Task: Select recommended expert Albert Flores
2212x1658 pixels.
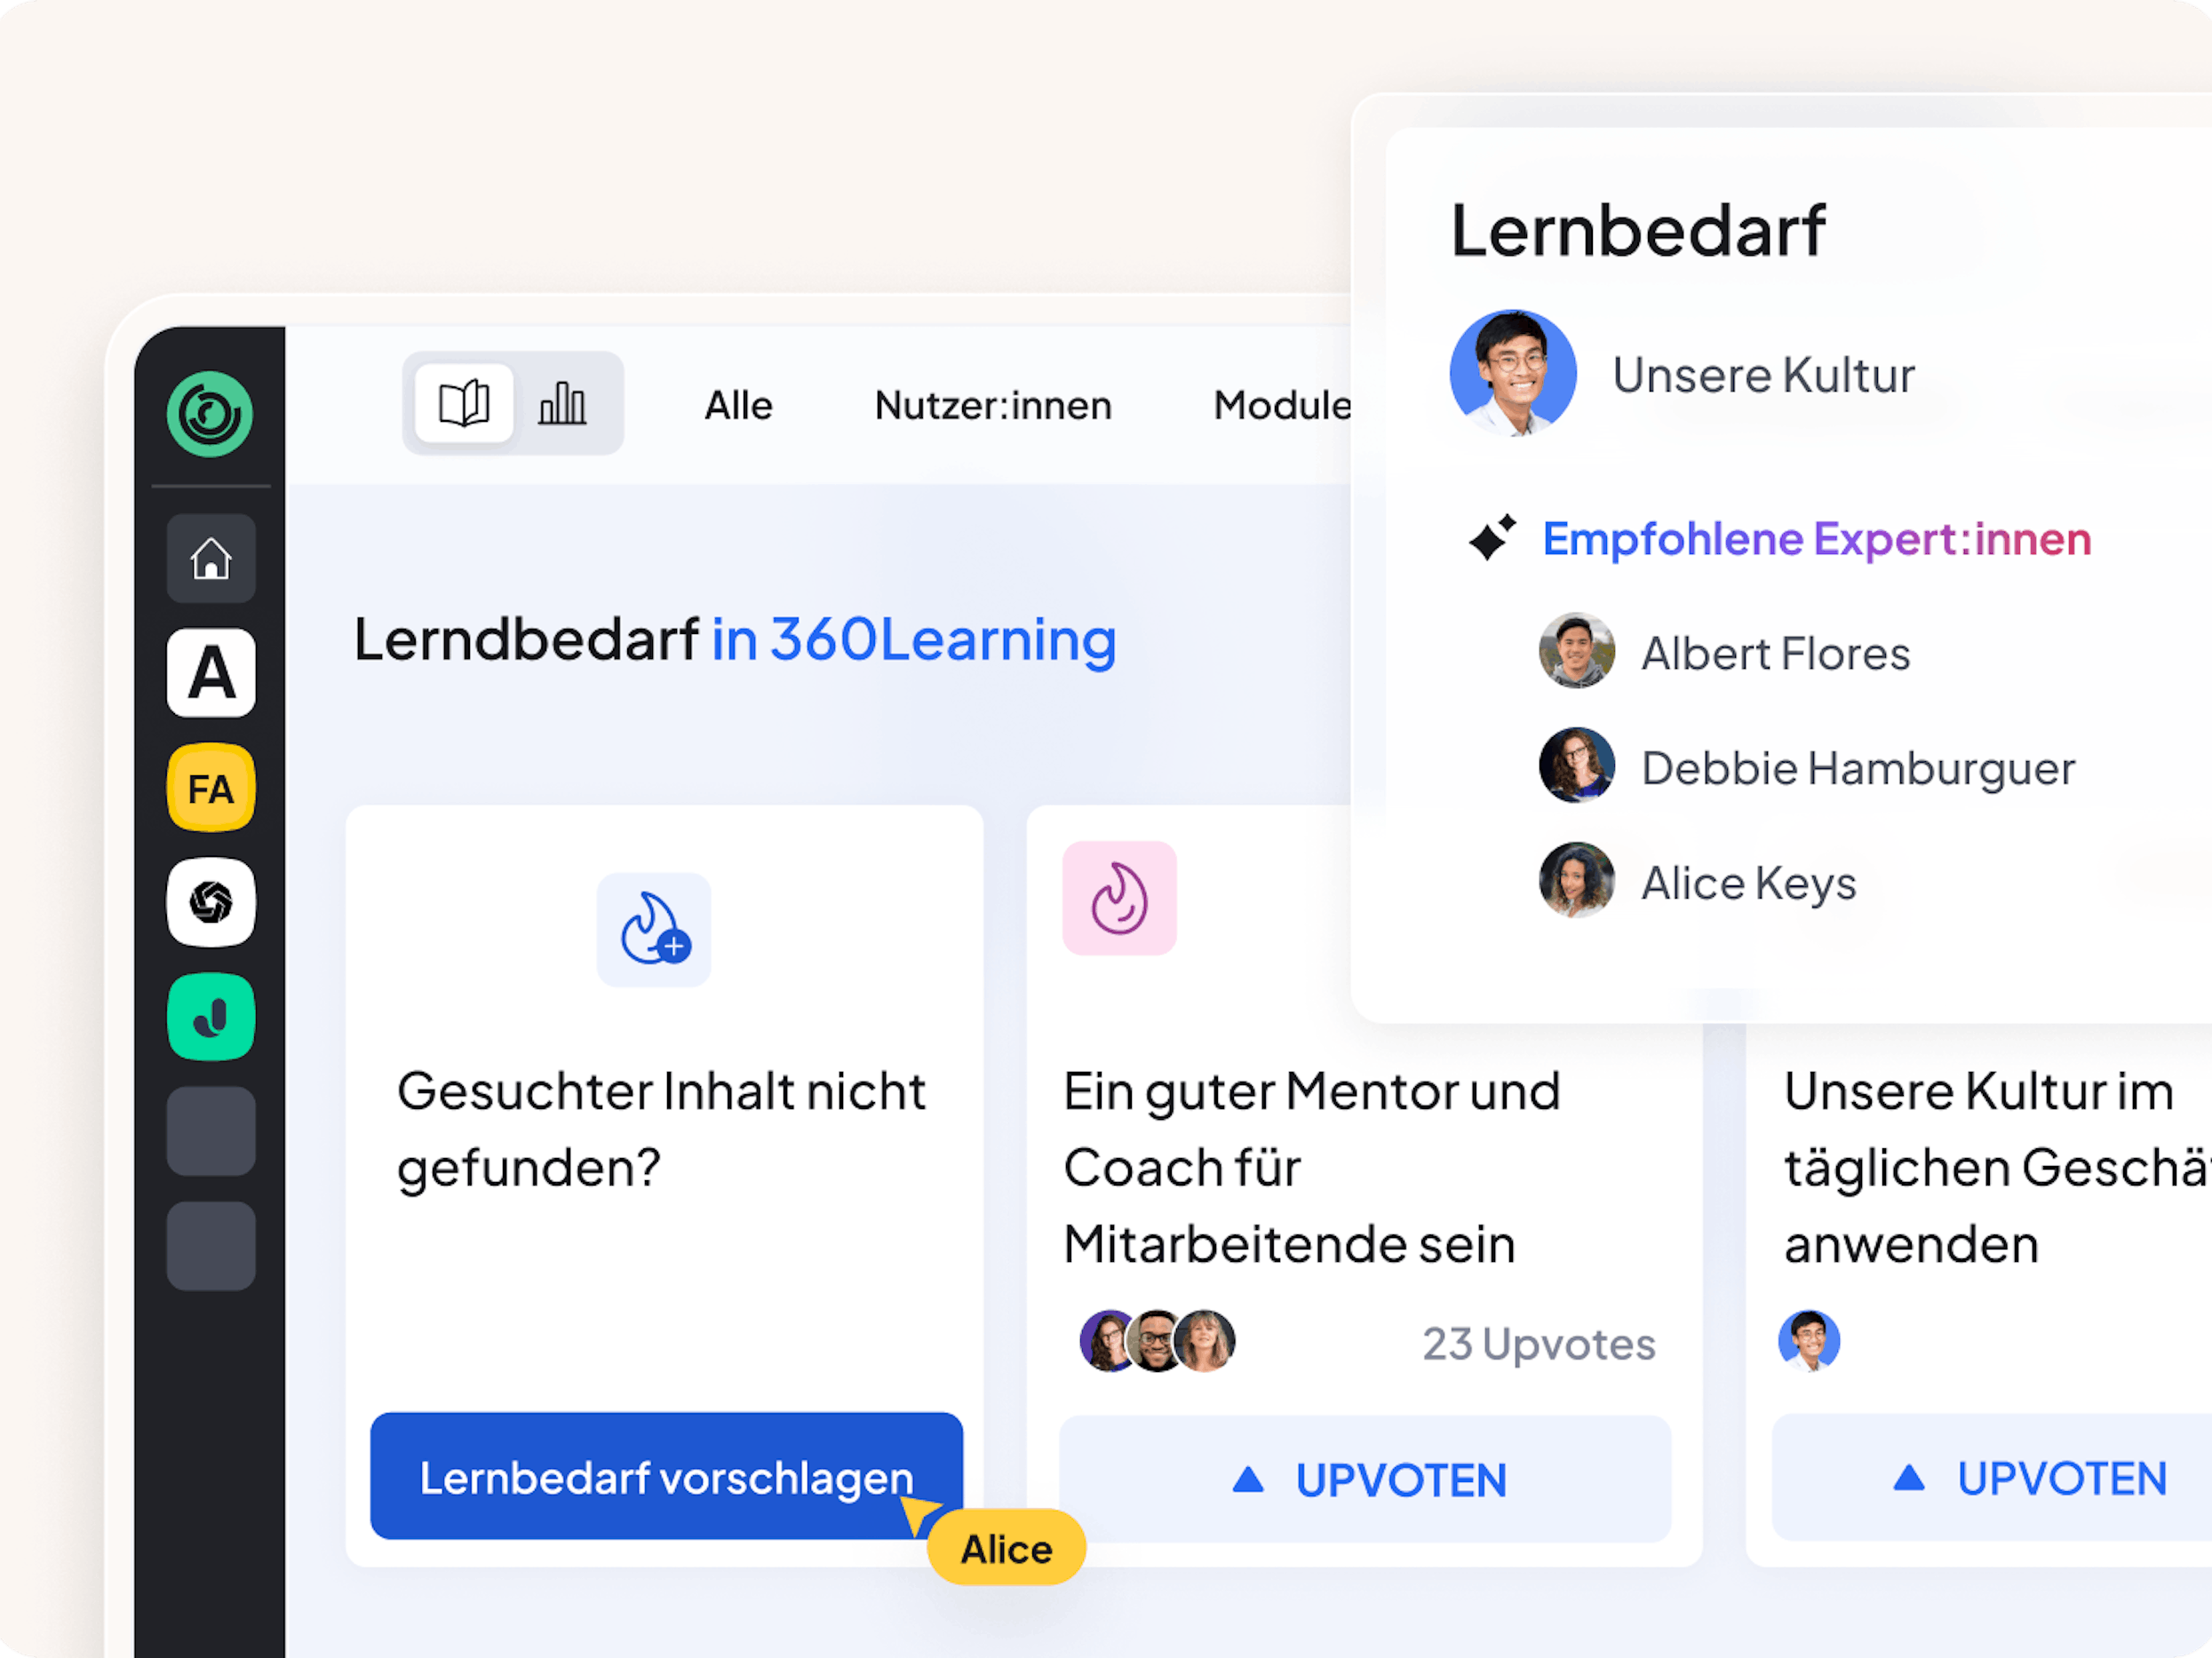Action: click(1724, 652)
